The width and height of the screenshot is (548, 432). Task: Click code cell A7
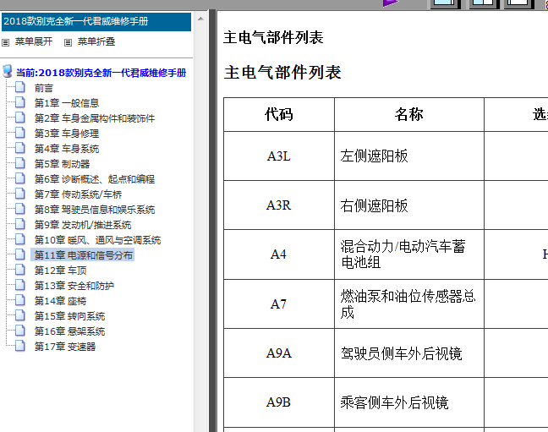pos(279,304)
